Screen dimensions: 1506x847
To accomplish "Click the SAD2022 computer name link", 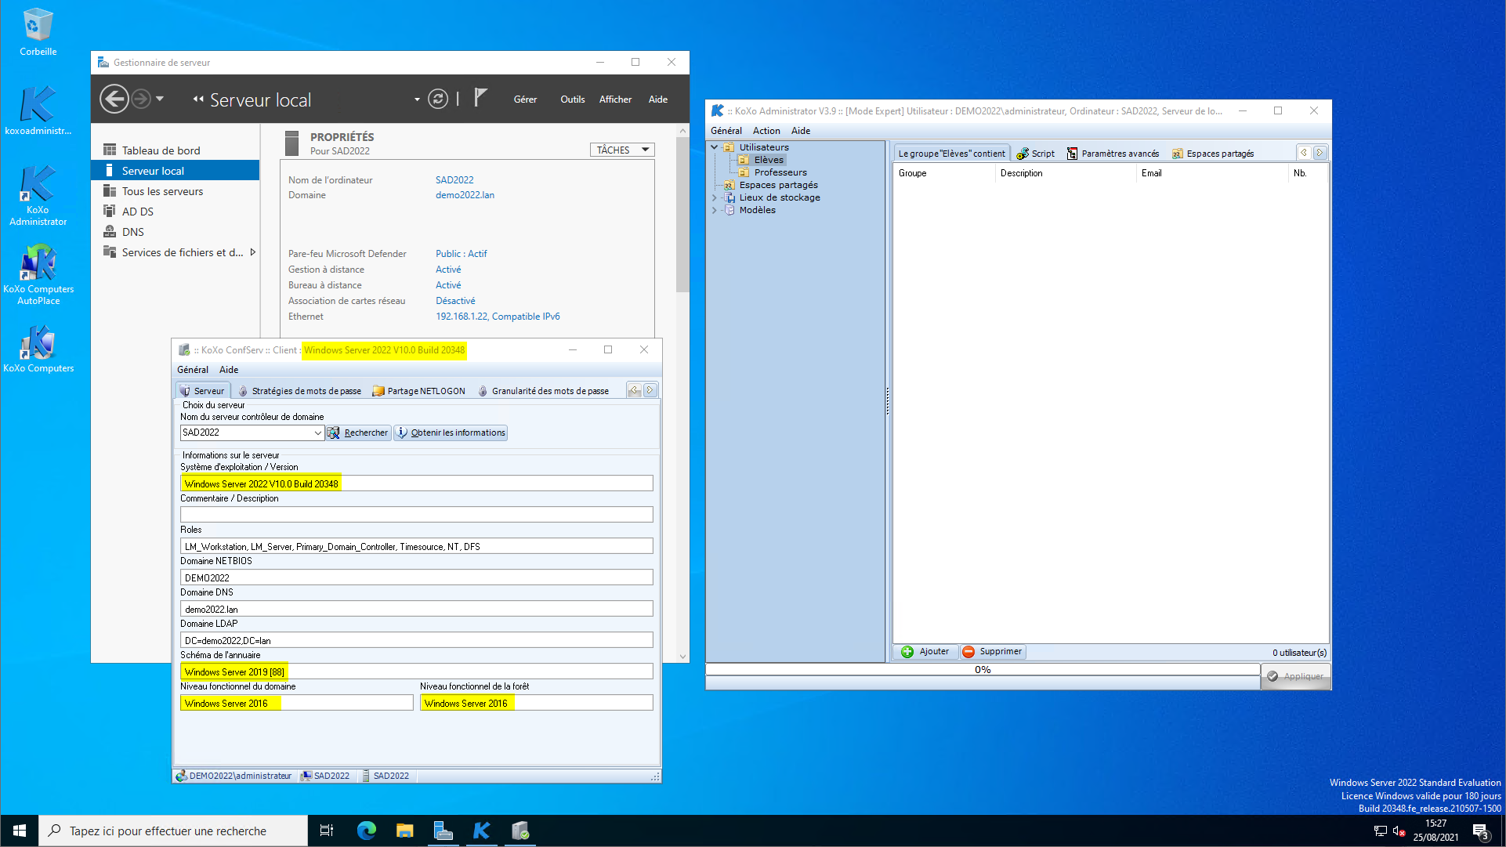I will (454, 180).
